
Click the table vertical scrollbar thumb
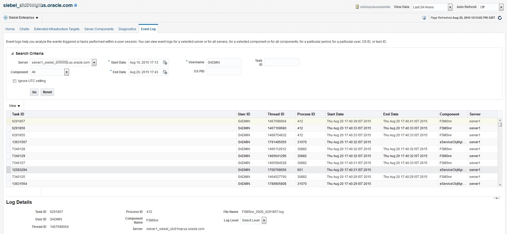[x=500, y=124]
